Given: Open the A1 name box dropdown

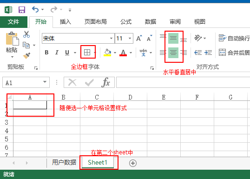Looking at the screenshot, I should point(45,82).
